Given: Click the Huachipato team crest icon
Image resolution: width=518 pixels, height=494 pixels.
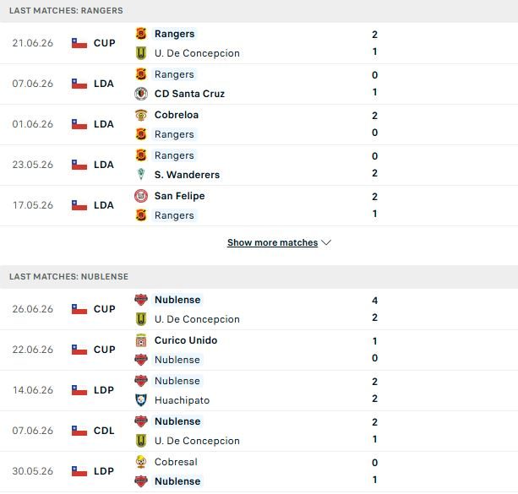Looking at the screenshot, I should (x=141, y=400).
